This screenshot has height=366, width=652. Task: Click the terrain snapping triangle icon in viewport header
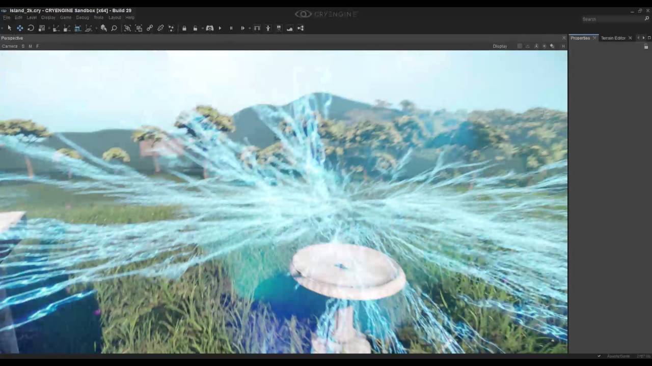[528, 46]
